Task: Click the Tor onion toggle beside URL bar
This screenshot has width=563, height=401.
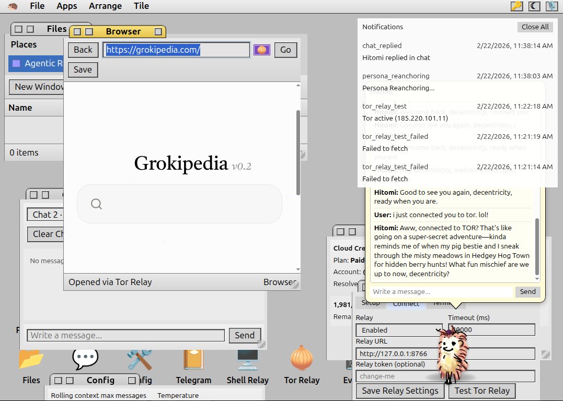Action: tap(262, 50)
